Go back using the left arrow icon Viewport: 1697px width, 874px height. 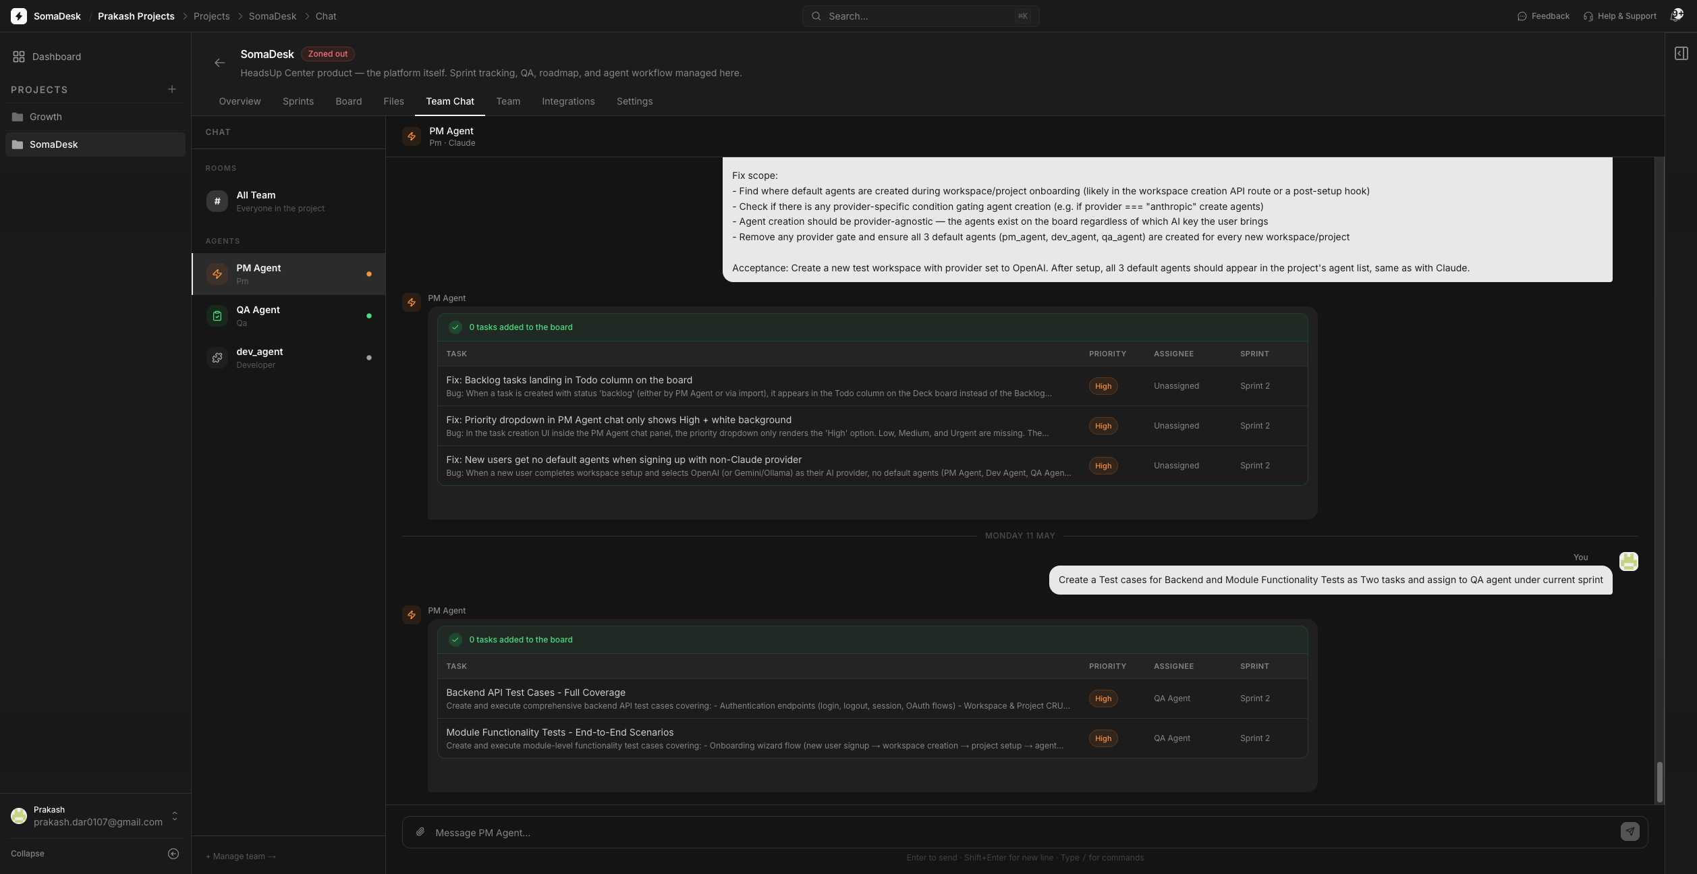[x=219, y=63]
